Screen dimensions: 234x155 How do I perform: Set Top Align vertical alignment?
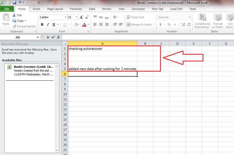pos(95,17)
